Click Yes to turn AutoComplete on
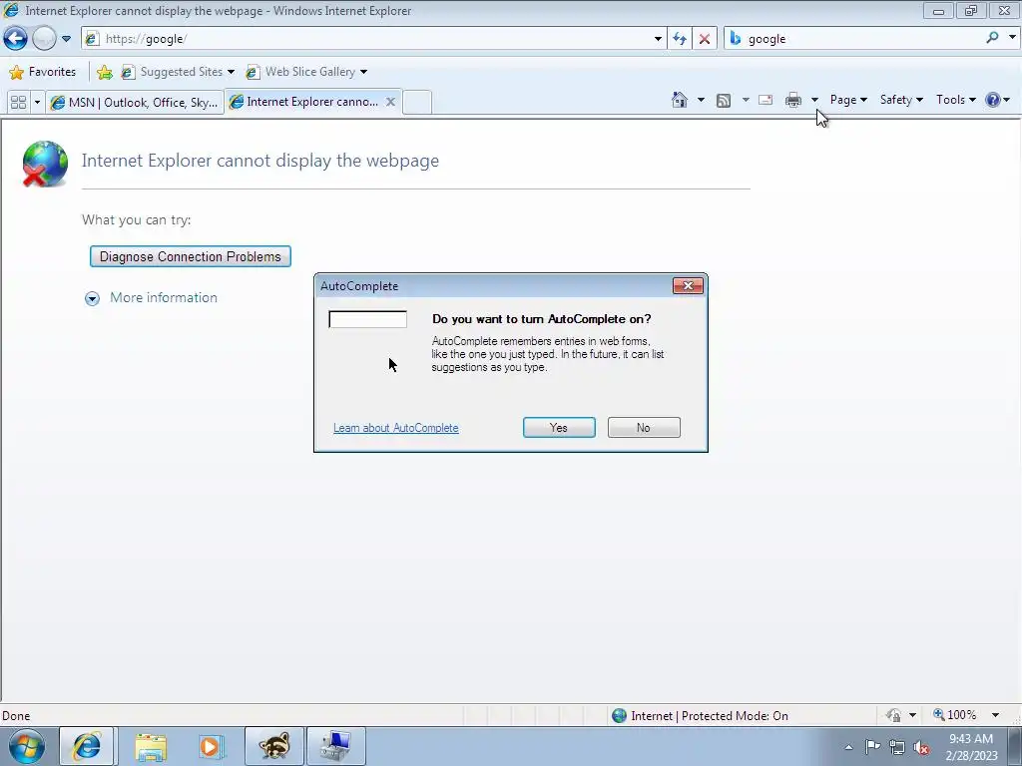 point(559,427)
